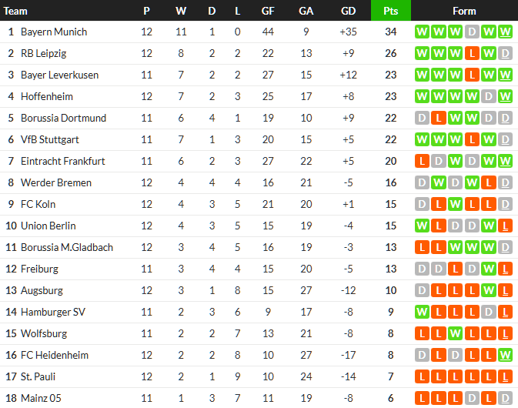Sort by the GD column header
518x408 pixels.
tap(348, 11)
